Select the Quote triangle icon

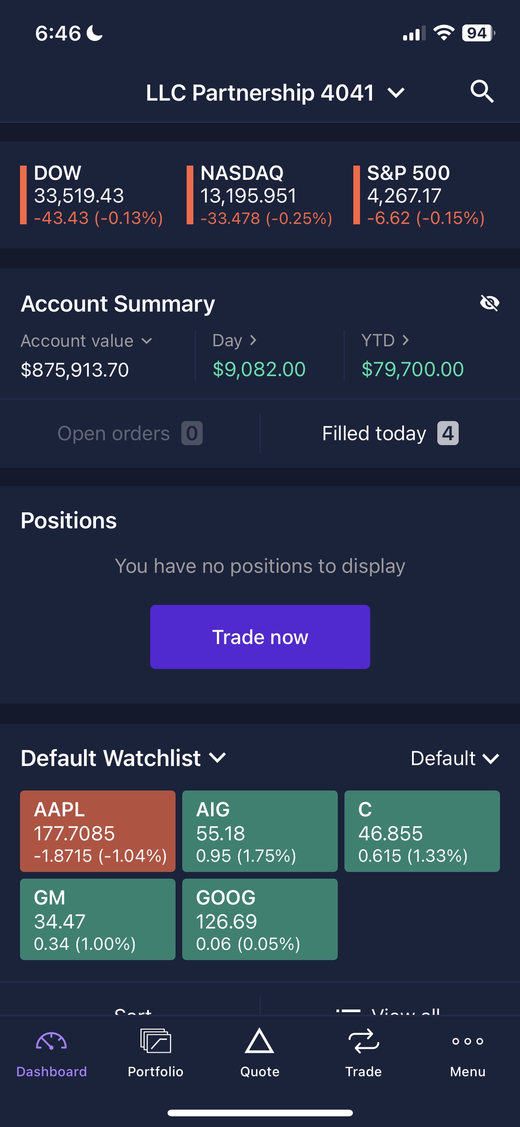tap(260, 1041)
